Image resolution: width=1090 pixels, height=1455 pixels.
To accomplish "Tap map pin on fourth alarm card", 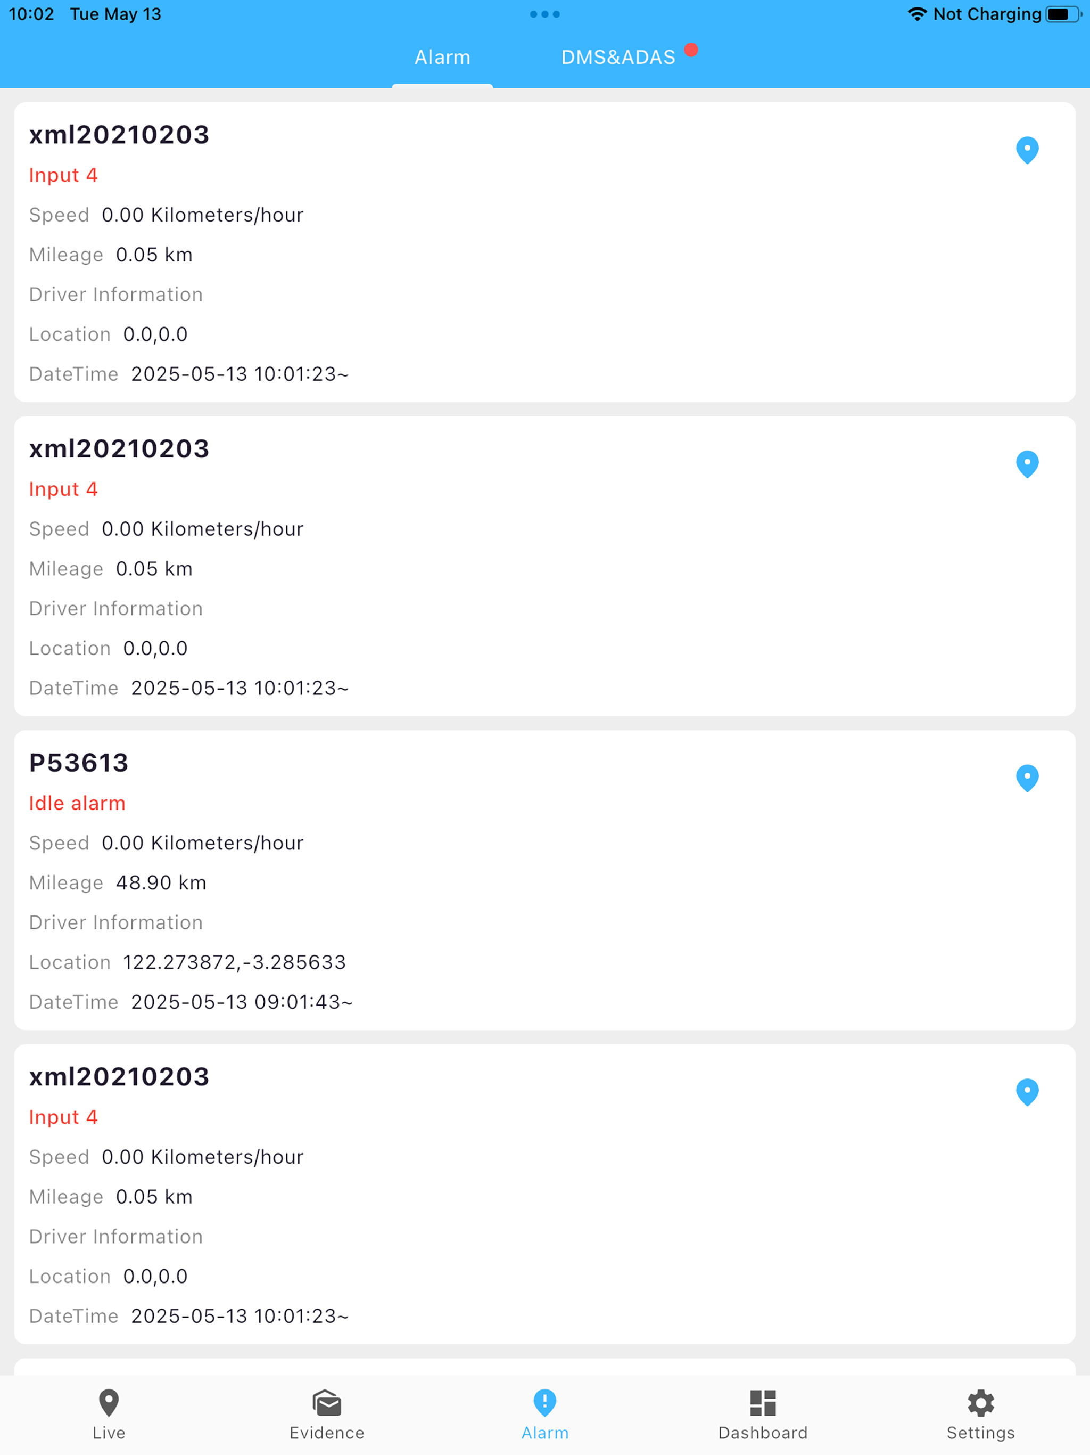I will tap(1027, 1092).
